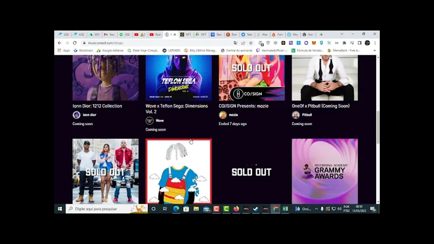Viewport: 434px width, 244px height.
Task: Open the MetaMask fox extension
Action: [314, 43]
